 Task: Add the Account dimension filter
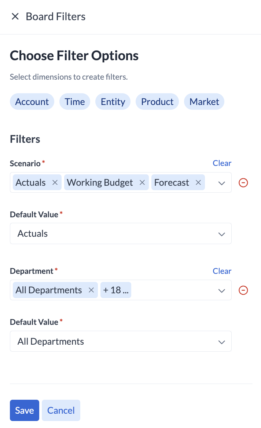point(32,102)
